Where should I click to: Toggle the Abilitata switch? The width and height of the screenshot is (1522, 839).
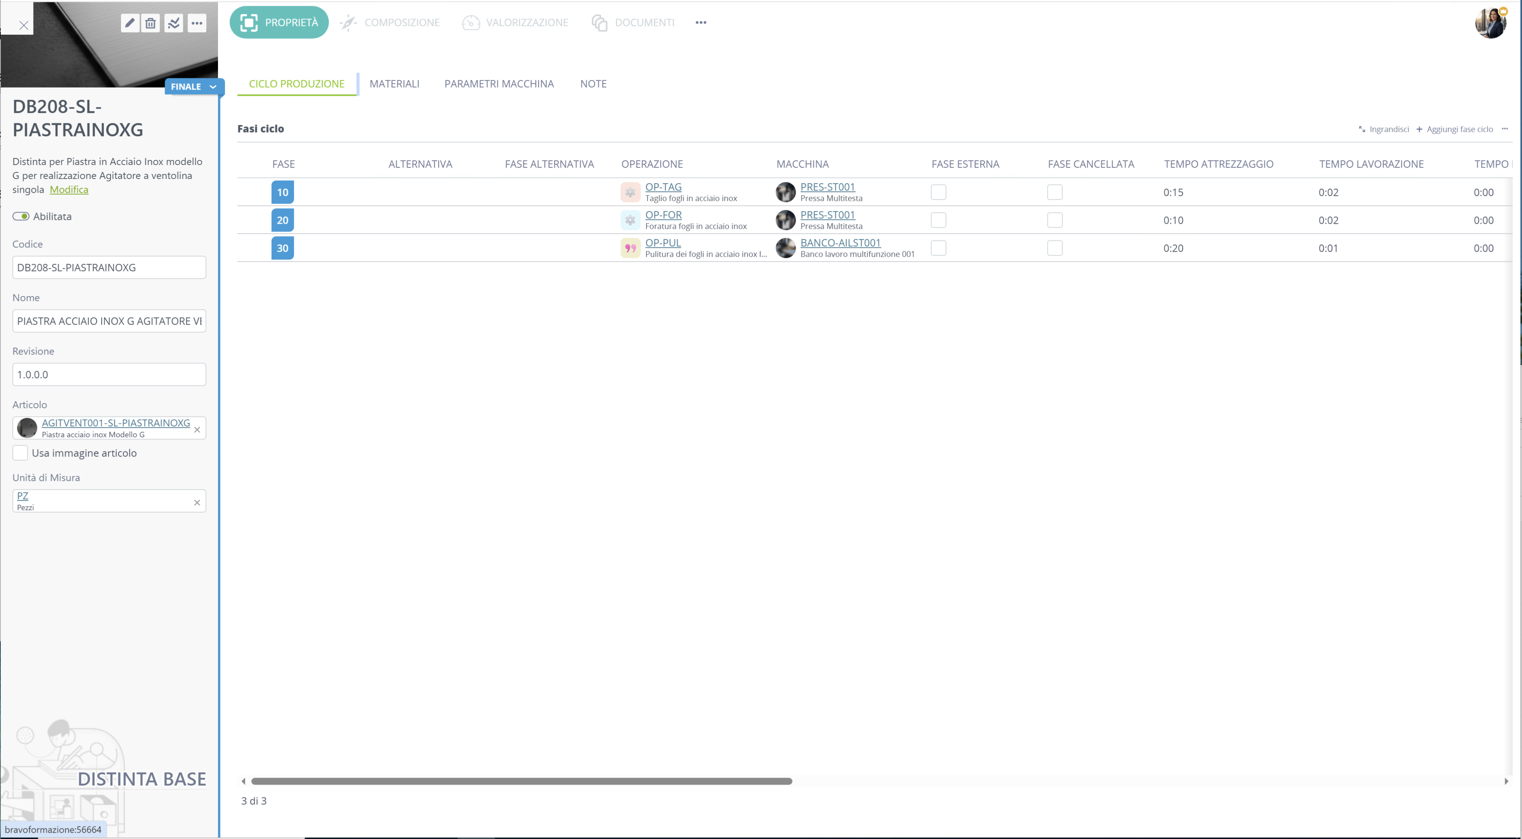point(21,216)
